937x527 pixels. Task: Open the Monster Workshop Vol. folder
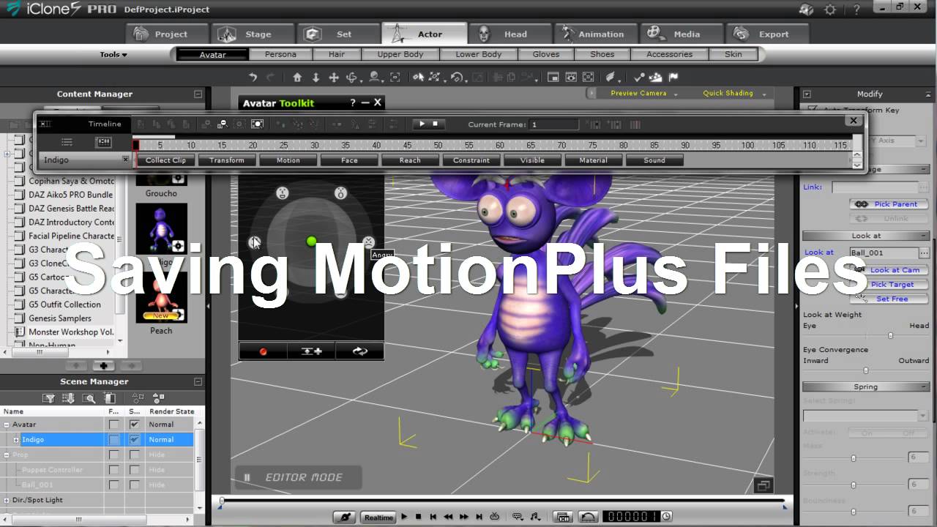click(x=71, y=332)
